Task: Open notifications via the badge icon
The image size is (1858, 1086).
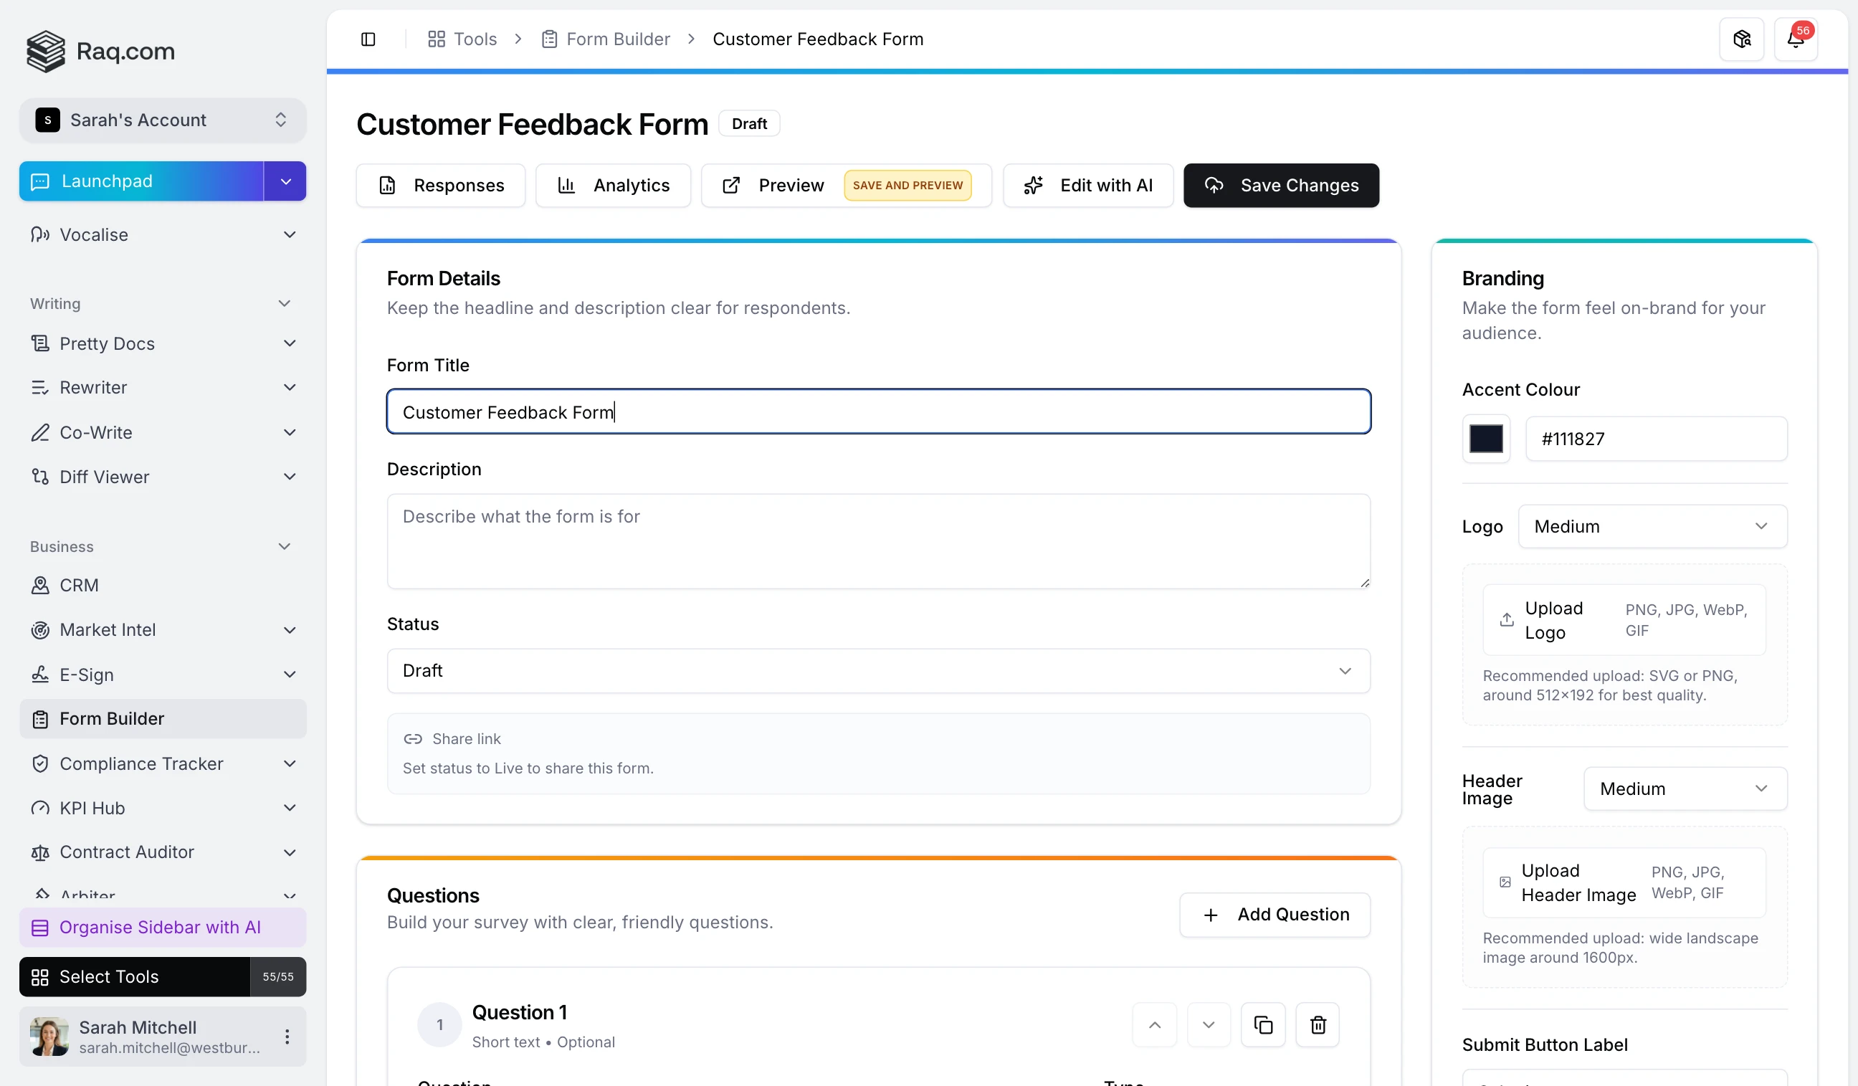Action: coord(1797,38)
